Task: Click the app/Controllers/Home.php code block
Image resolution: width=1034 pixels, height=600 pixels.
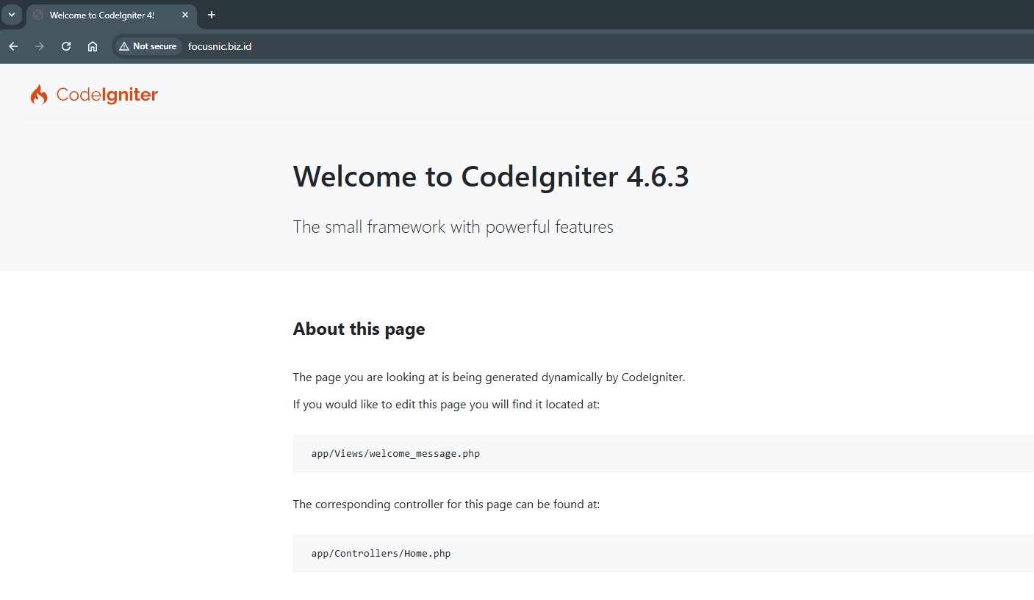Action: [381, 554]
